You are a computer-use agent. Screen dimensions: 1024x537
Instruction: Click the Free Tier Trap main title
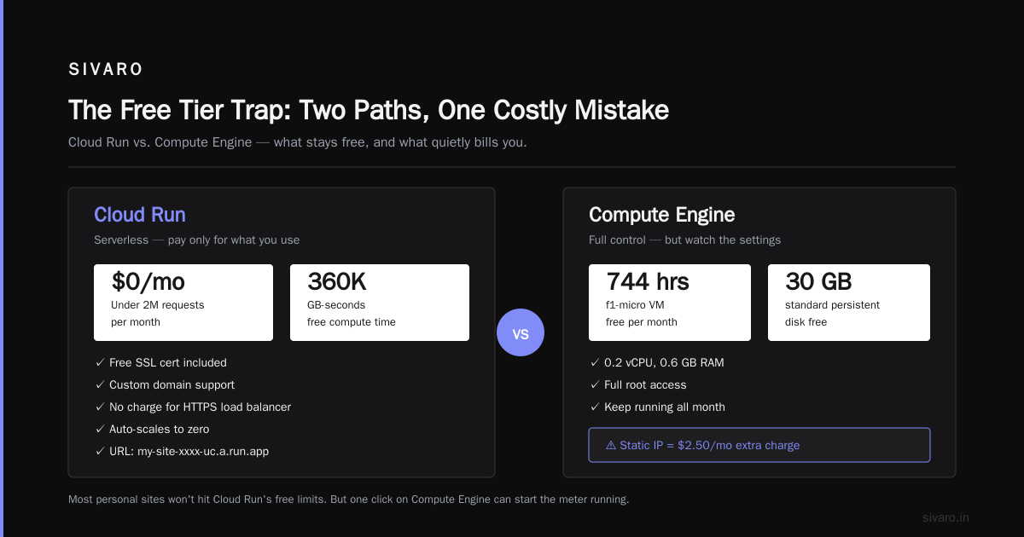[369, 110]
